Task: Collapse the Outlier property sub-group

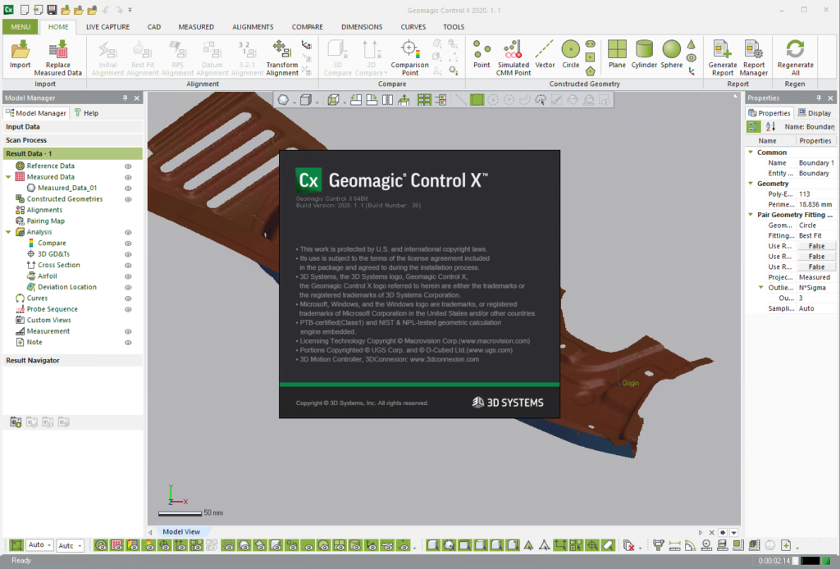Action: (760, 288)
